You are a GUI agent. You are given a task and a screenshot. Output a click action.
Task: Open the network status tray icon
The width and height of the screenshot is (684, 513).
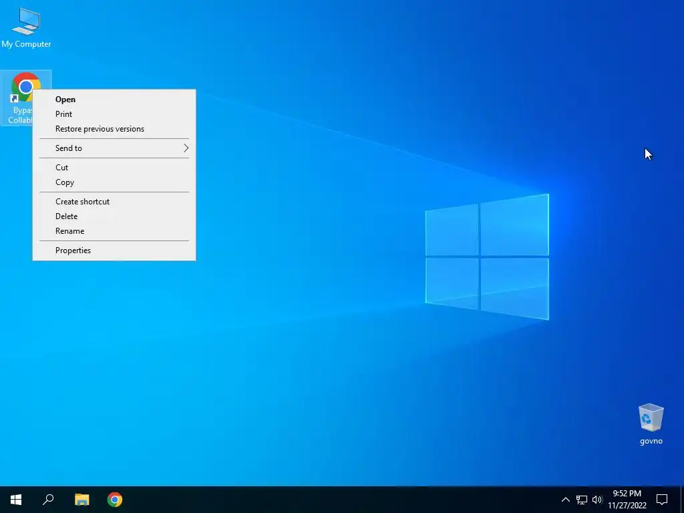[582, 500]
